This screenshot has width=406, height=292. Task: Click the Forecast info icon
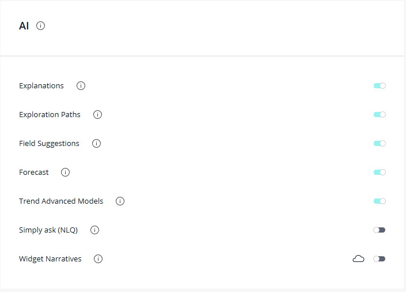coord(66,173)
